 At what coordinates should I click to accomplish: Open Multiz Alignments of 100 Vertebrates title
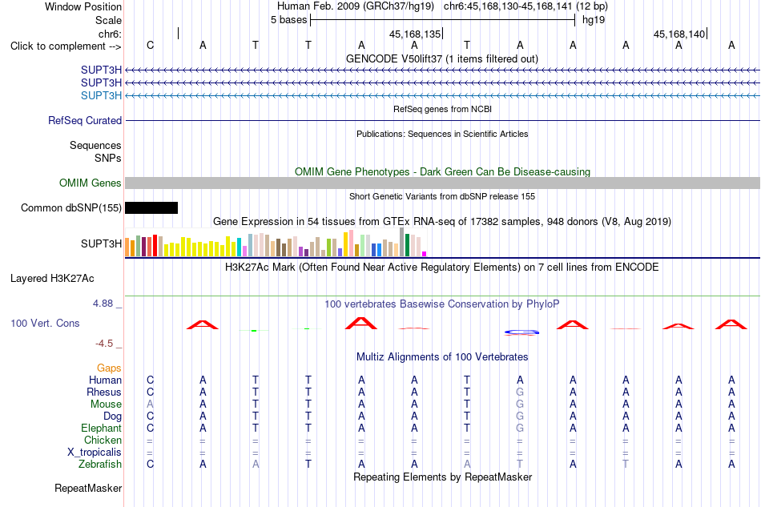point(442,357)
